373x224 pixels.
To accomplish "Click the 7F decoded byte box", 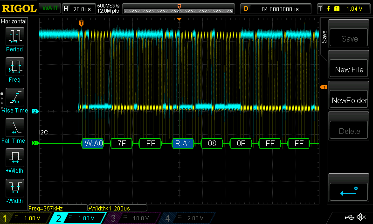I will [122, 143].
